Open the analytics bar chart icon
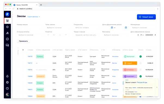164x104 pixels. [x=7, y=33]
